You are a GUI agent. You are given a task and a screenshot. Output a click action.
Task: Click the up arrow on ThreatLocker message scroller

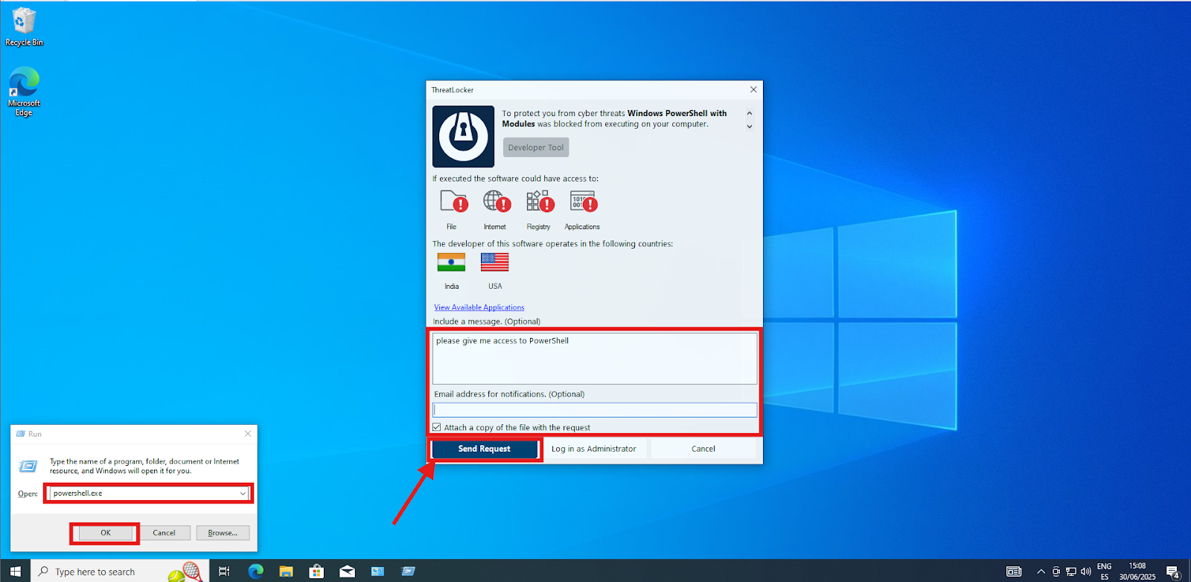[x=750, y=114]
